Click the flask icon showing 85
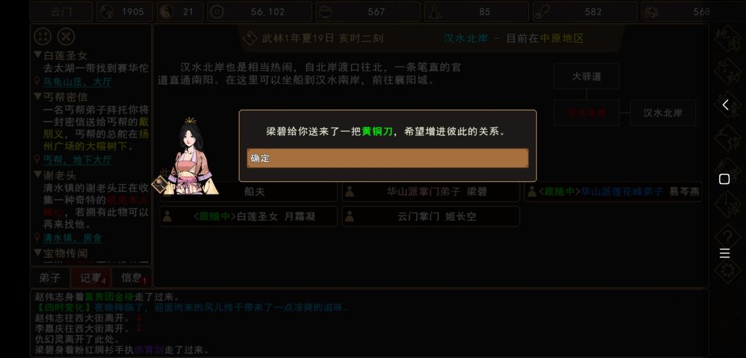The height and width of the screenshot is (358, 746). pyautogui.click(x=434, y=12)
